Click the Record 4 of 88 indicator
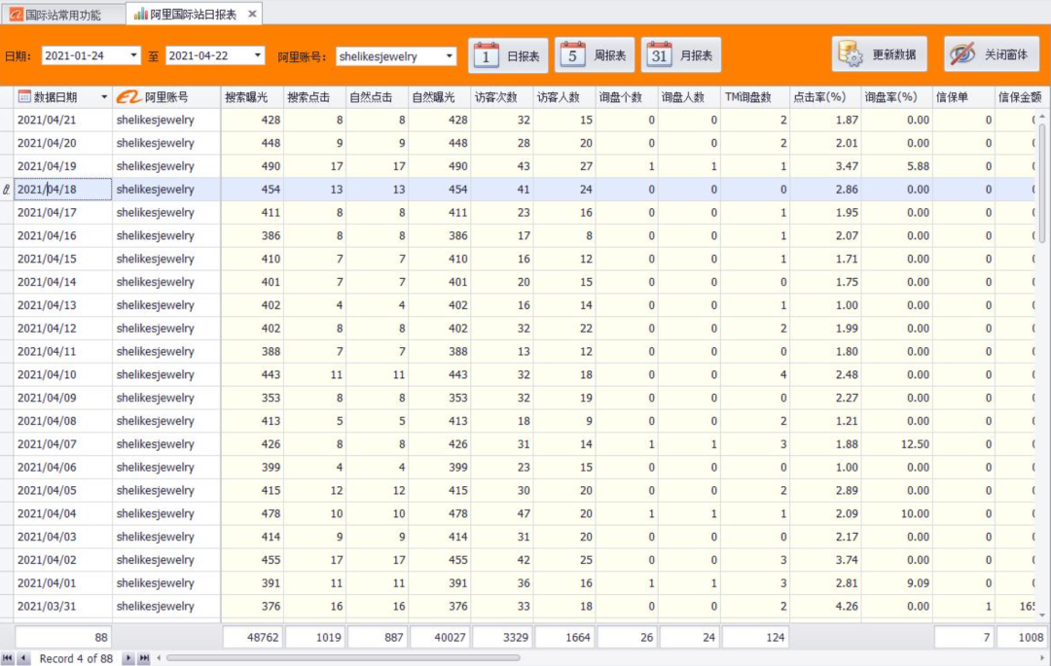The image size is (1051, 666). (x=76, y=658)
